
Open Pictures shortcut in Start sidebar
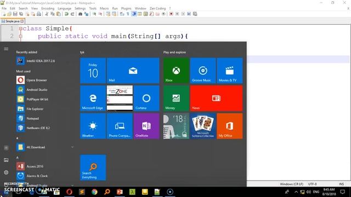(6, 160)
